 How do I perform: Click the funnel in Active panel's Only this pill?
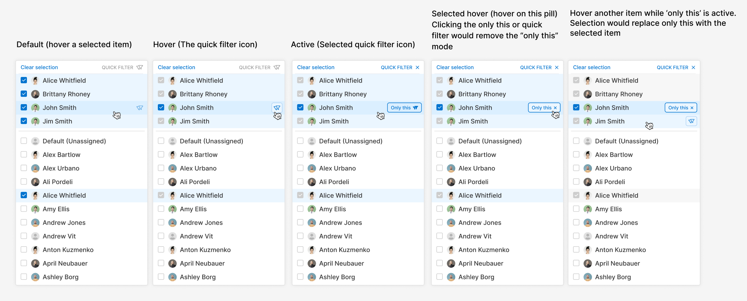(x=415, y=108)
